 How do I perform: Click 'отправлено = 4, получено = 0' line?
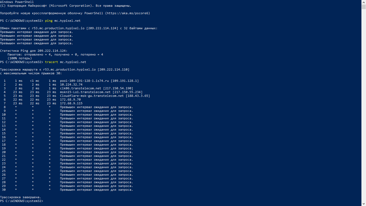coord(55,54)
